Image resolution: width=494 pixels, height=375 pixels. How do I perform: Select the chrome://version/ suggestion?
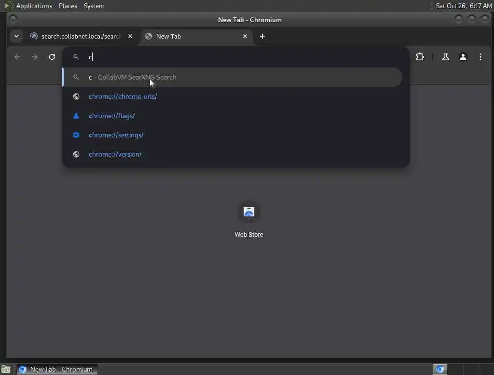(233, 154)
